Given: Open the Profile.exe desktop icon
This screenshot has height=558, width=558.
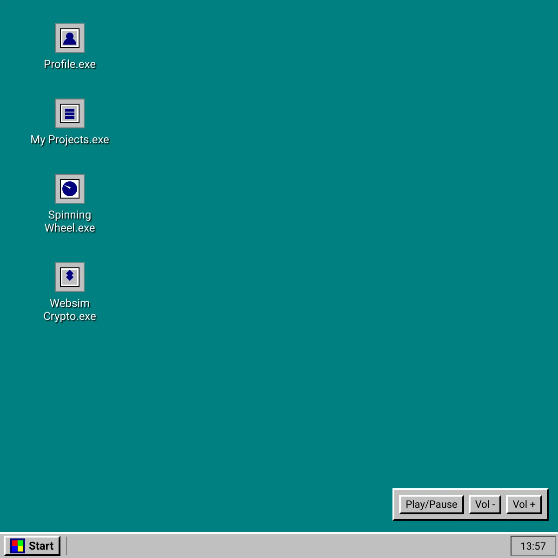Looking at the screenshot, I should tap(70, 38).
